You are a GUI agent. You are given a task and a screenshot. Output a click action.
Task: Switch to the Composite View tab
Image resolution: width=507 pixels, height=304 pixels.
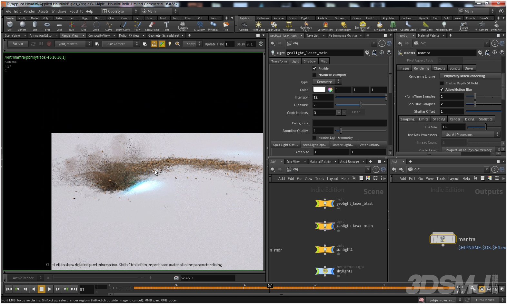pyautogui.click(x=99, y=35)
